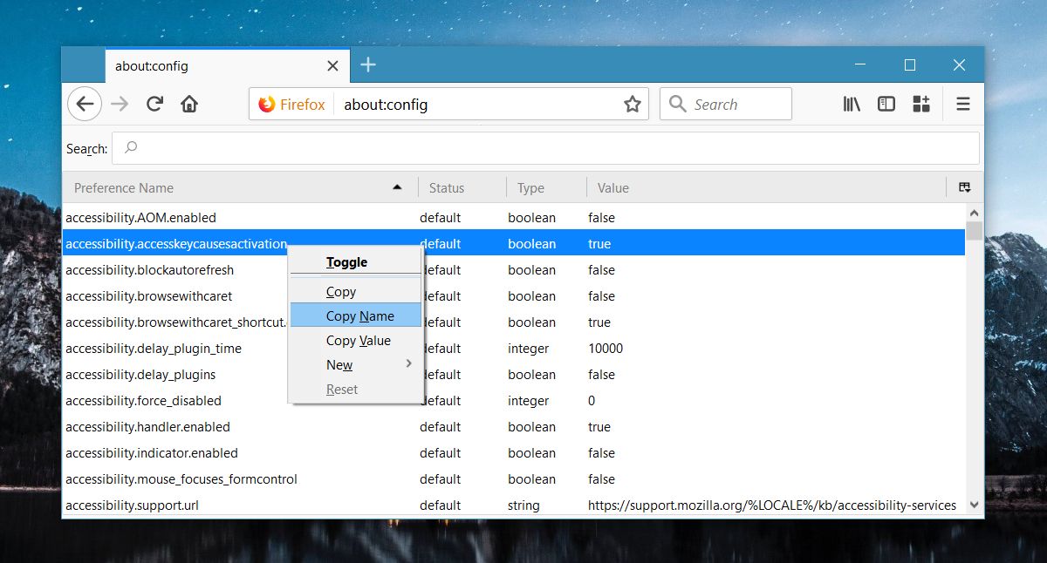Select the accessibility.indicator.enabled preference

(x=514, y=453)
